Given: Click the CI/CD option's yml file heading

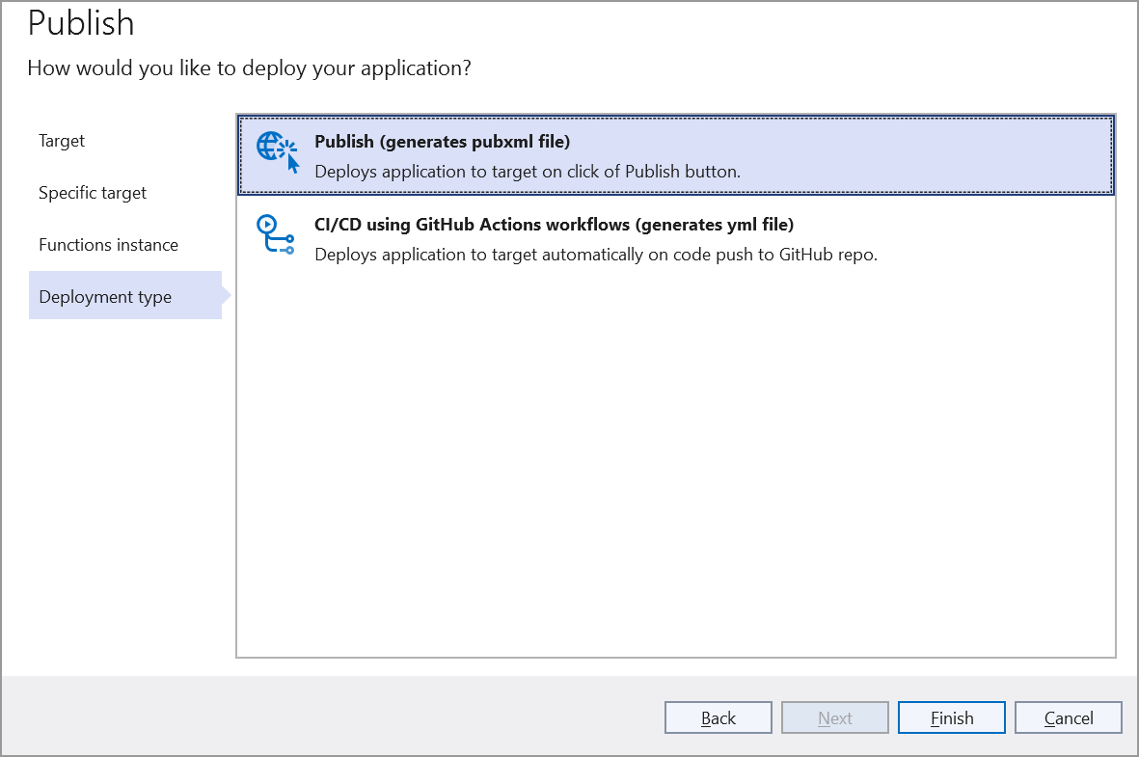Looking at the screenshot, I should 552,224.
